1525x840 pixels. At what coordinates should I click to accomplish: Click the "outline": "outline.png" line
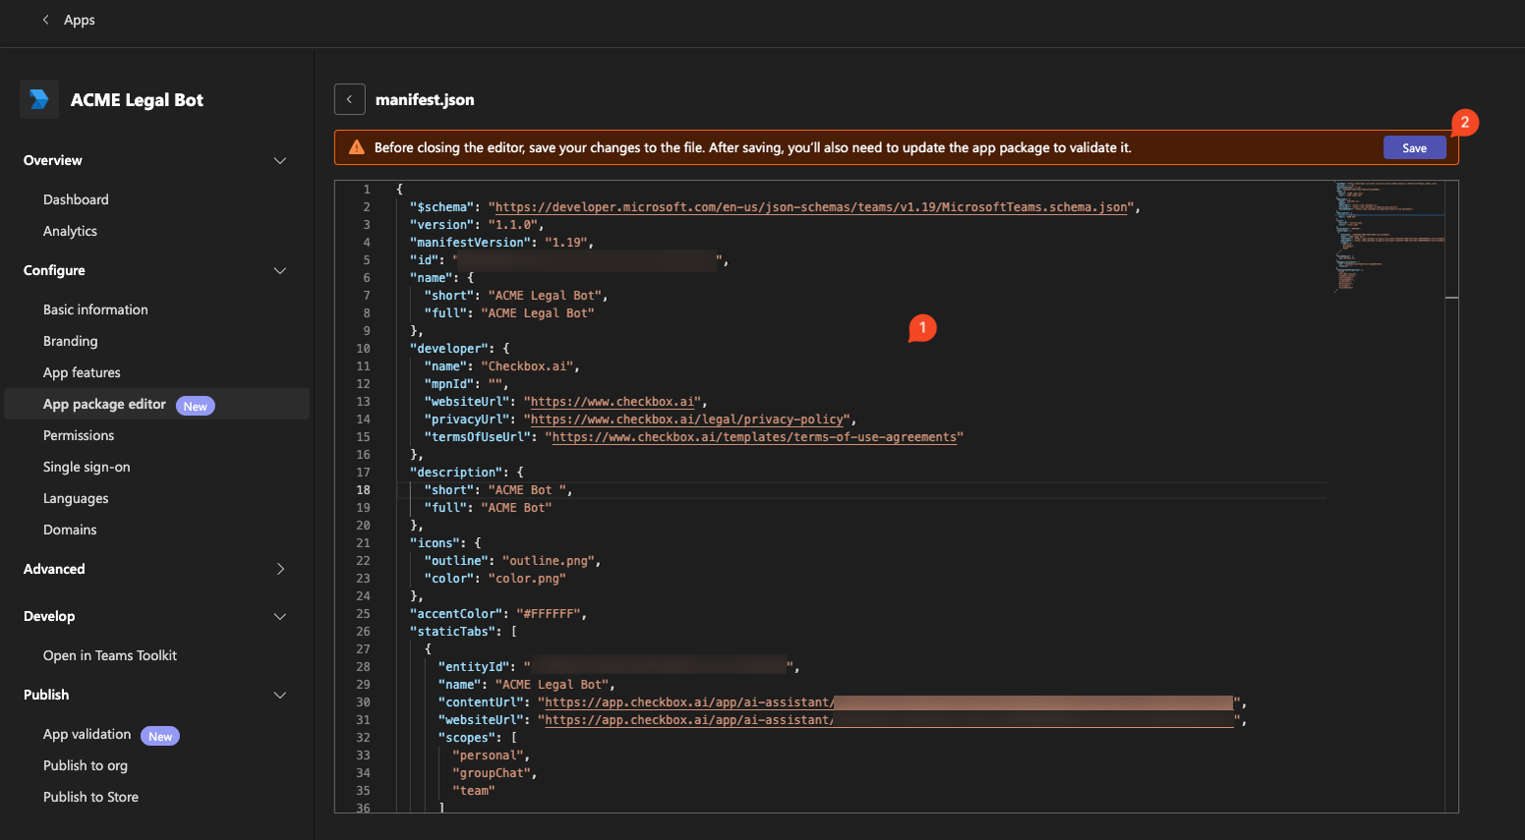512,561
